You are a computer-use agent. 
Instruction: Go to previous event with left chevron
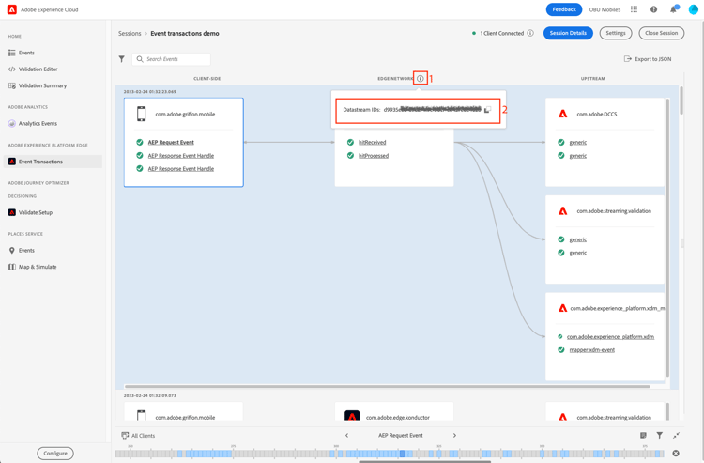point(346,435)
